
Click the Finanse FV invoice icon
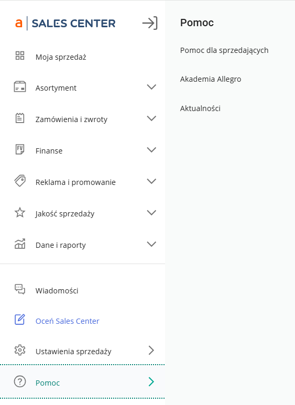[x=20, y=149]
